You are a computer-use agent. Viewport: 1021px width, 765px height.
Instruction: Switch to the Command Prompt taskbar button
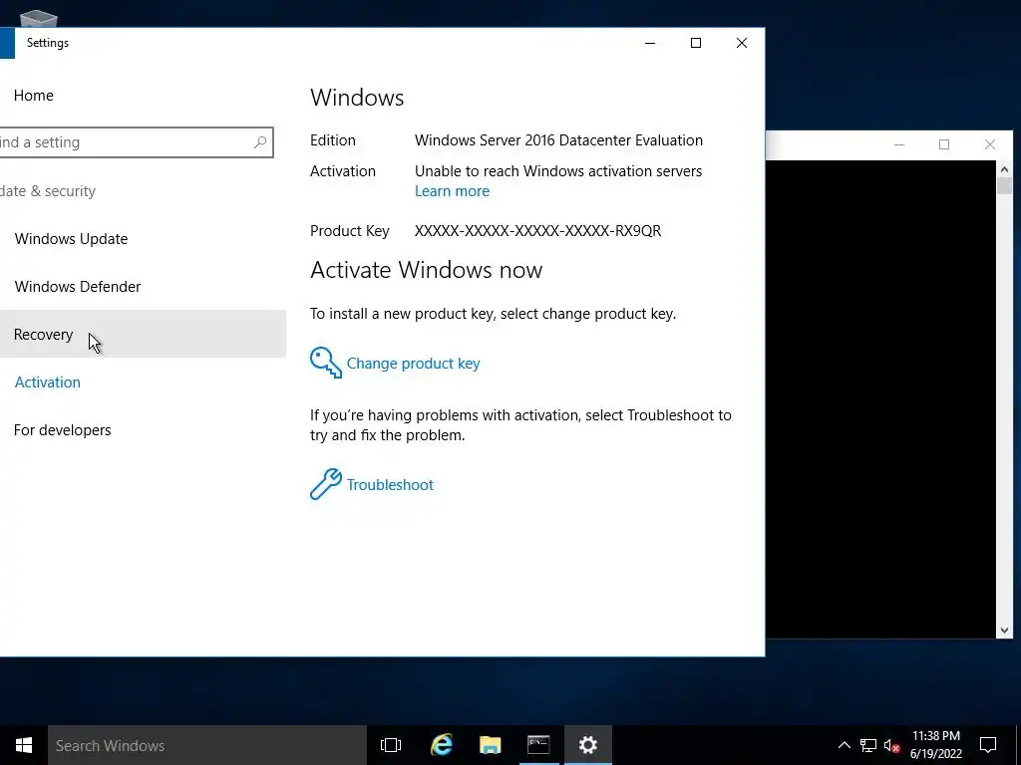pyautogui.click(x=538, y=745)
